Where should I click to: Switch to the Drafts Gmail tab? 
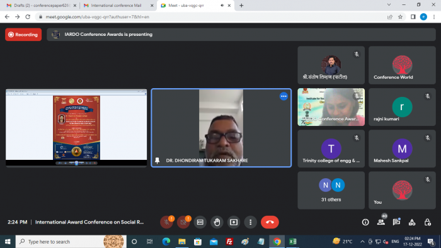[42, 5]
